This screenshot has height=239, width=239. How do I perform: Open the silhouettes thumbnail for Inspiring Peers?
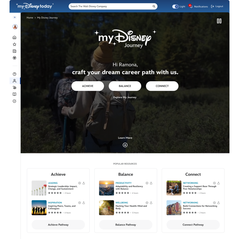click(39, 208)
